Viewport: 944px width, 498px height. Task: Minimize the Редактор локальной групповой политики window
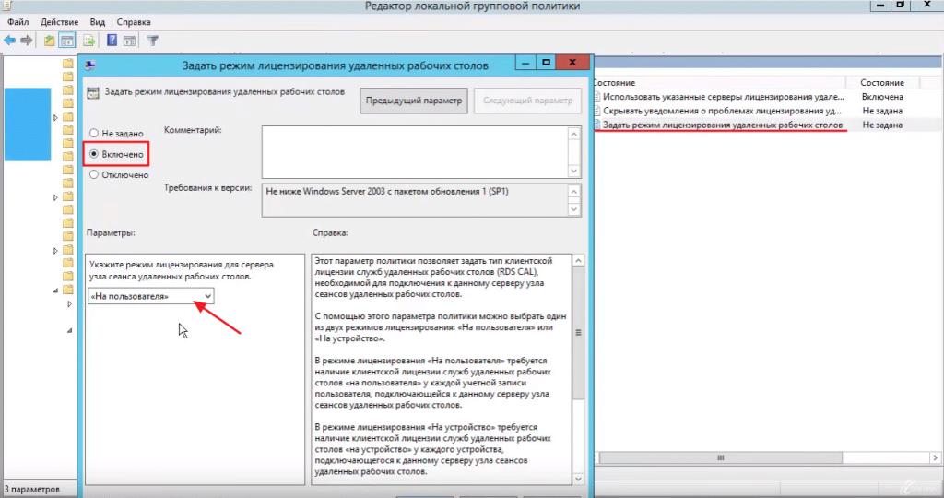click(880, 5)
